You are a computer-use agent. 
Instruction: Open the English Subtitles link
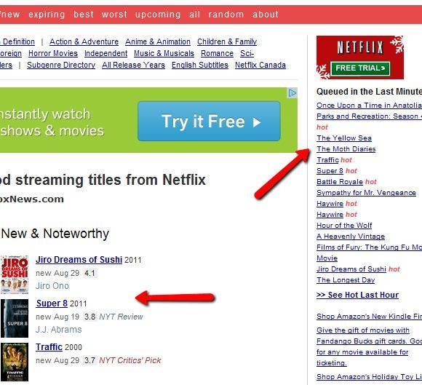(x=200, y=65)
